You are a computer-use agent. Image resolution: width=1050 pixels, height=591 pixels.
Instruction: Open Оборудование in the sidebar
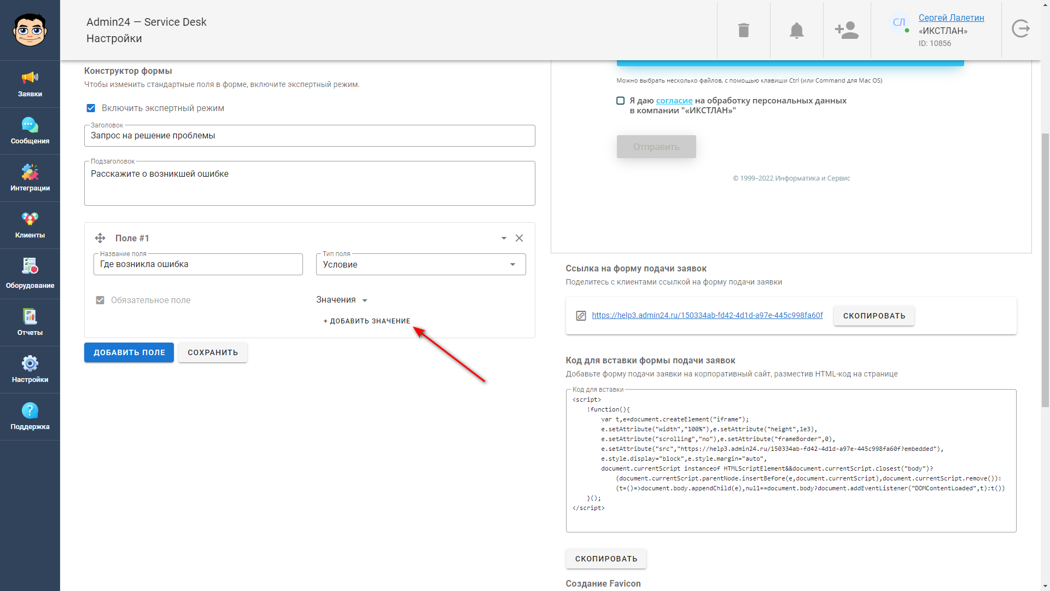tap(30, 274)
